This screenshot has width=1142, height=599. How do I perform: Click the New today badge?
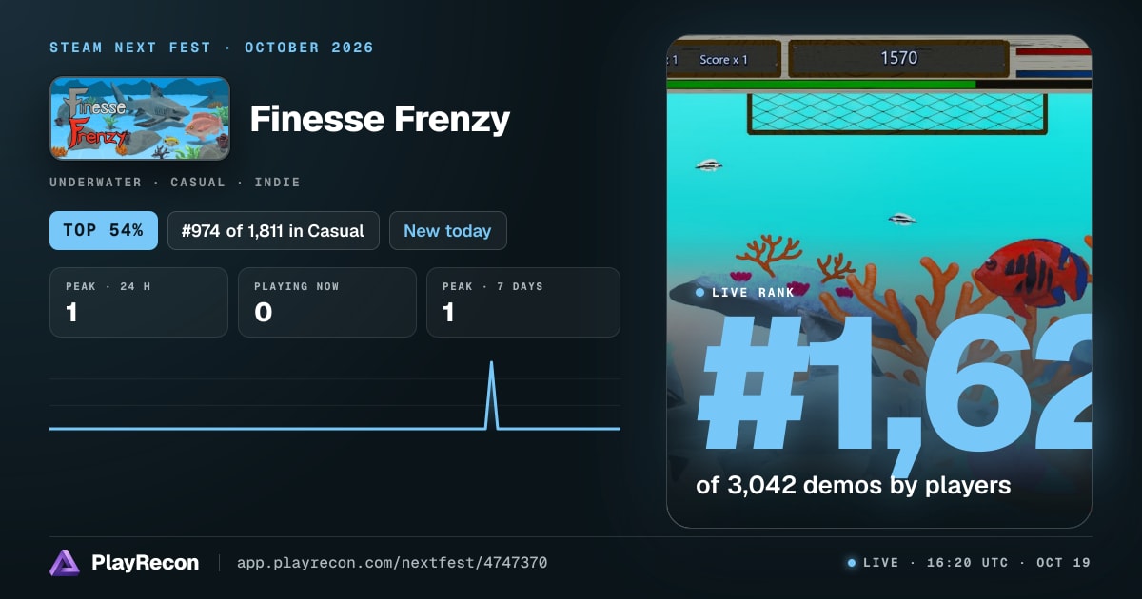(447, 230)
